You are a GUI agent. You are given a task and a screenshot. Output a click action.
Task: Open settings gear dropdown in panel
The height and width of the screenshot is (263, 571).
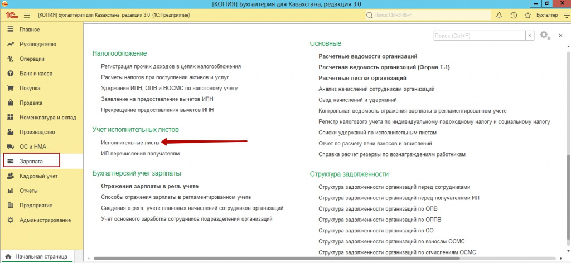(545, 35)
